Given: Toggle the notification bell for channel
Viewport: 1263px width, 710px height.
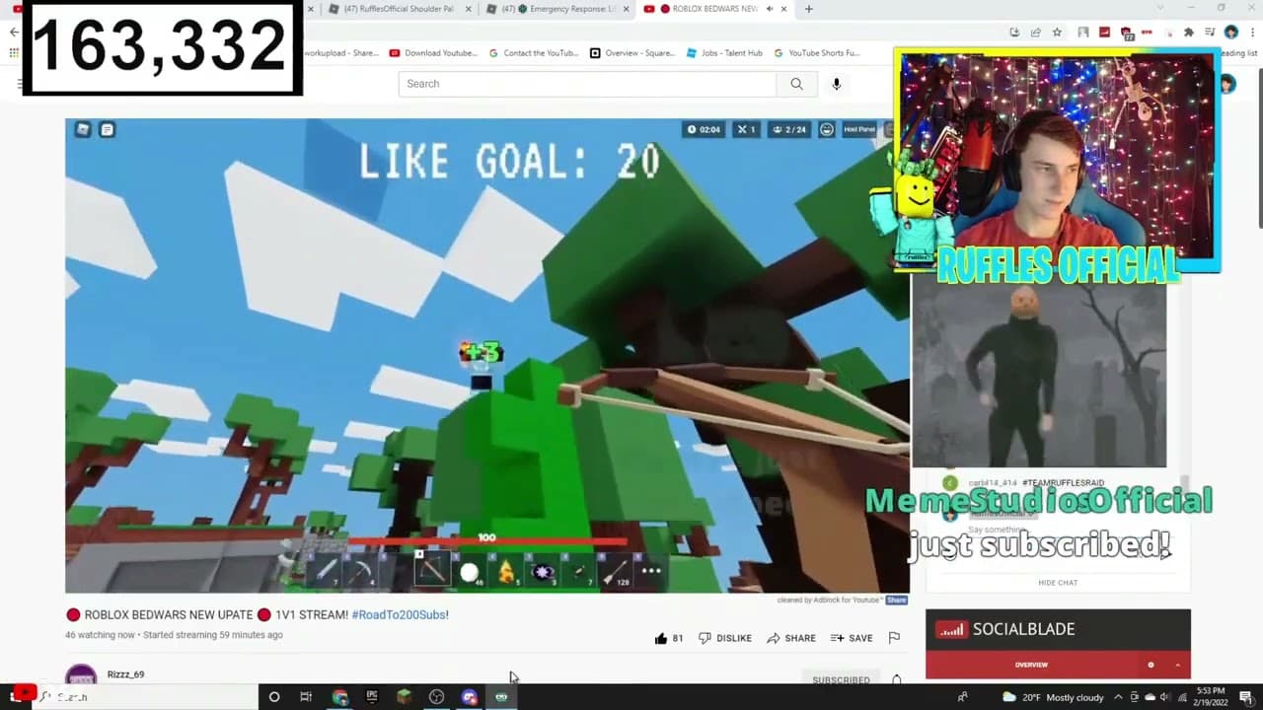Looking at the screenshot, I should point(897,679).
